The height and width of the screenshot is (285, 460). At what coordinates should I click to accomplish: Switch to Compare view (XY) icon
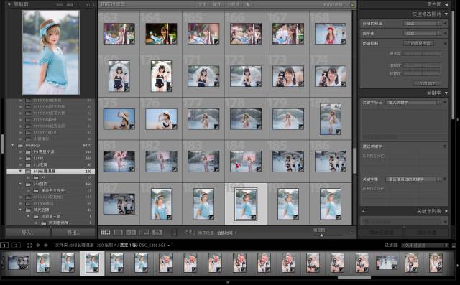click(x=131, y=233)
